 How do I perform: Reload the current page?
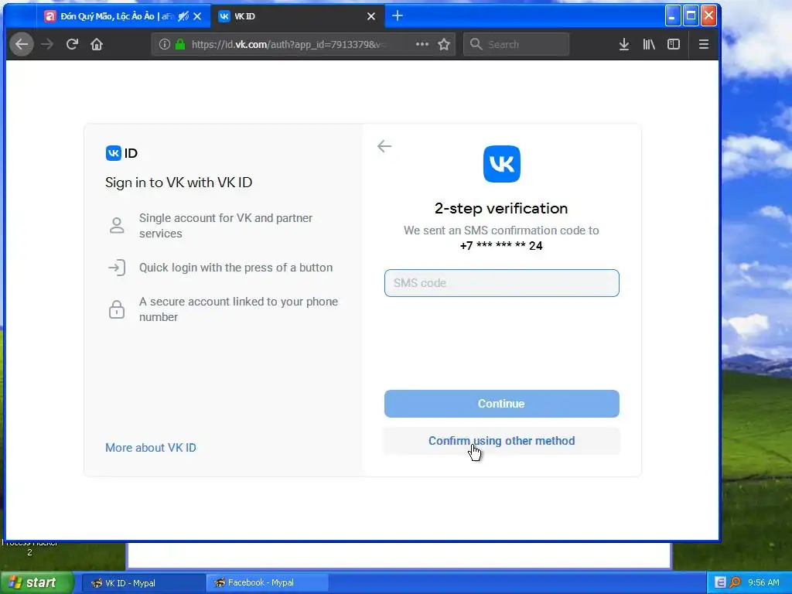click(72, 44)
